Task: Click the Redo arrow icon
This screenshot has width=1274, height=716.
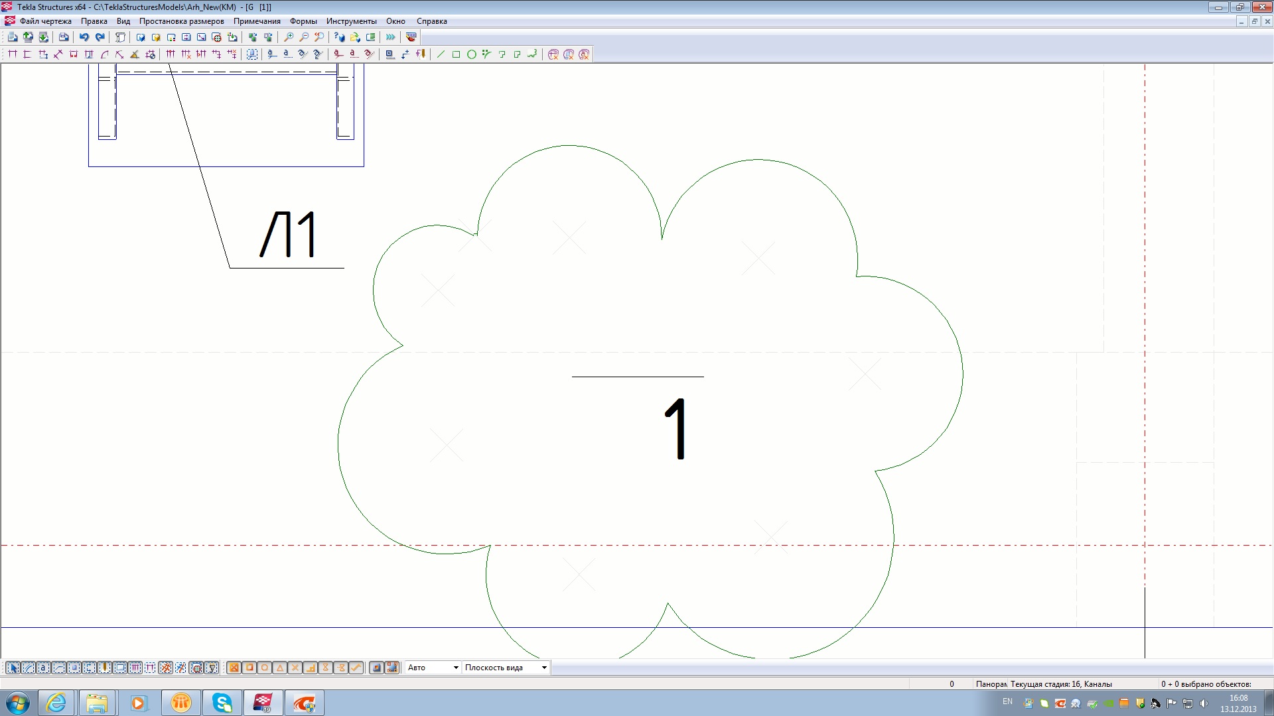Action: tap(100, 37)
